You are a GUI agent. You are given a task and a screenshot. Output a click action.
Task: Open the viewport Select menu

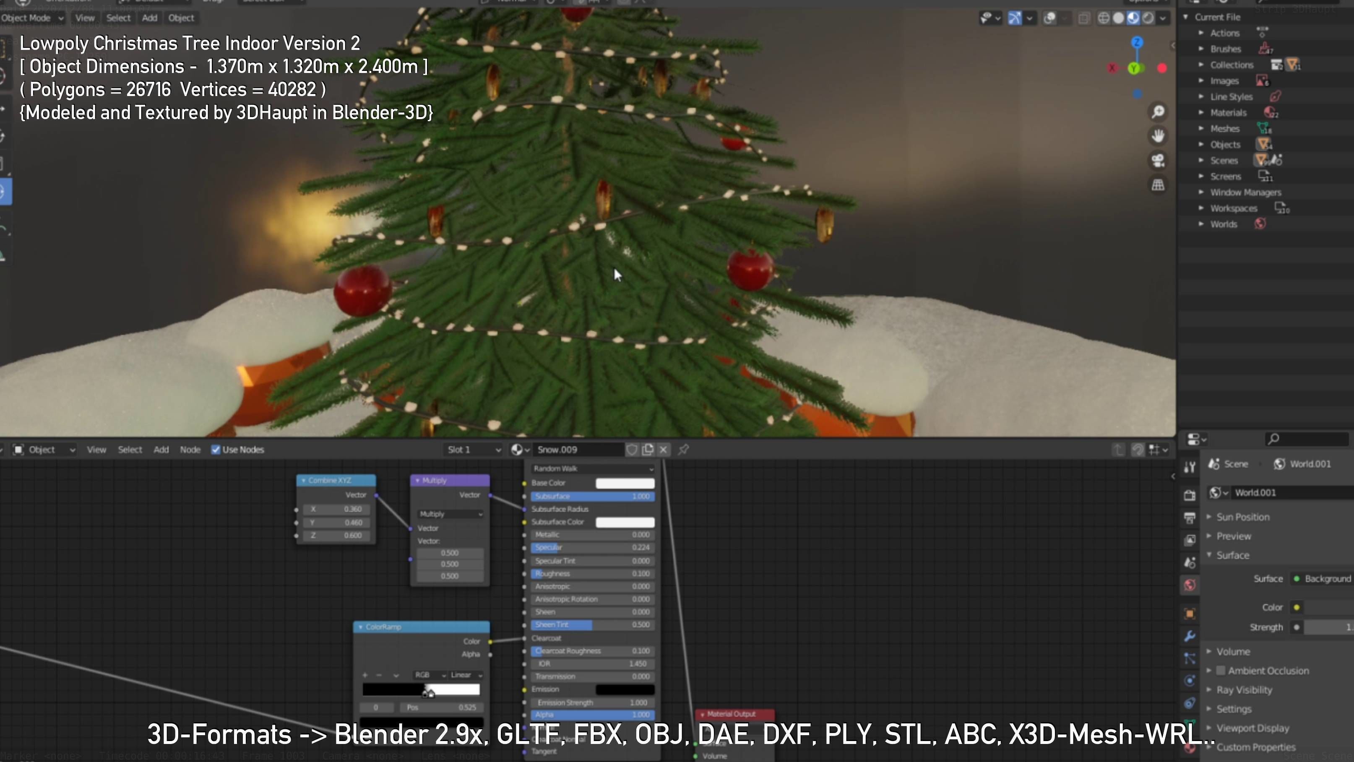[x=118, y=18]
